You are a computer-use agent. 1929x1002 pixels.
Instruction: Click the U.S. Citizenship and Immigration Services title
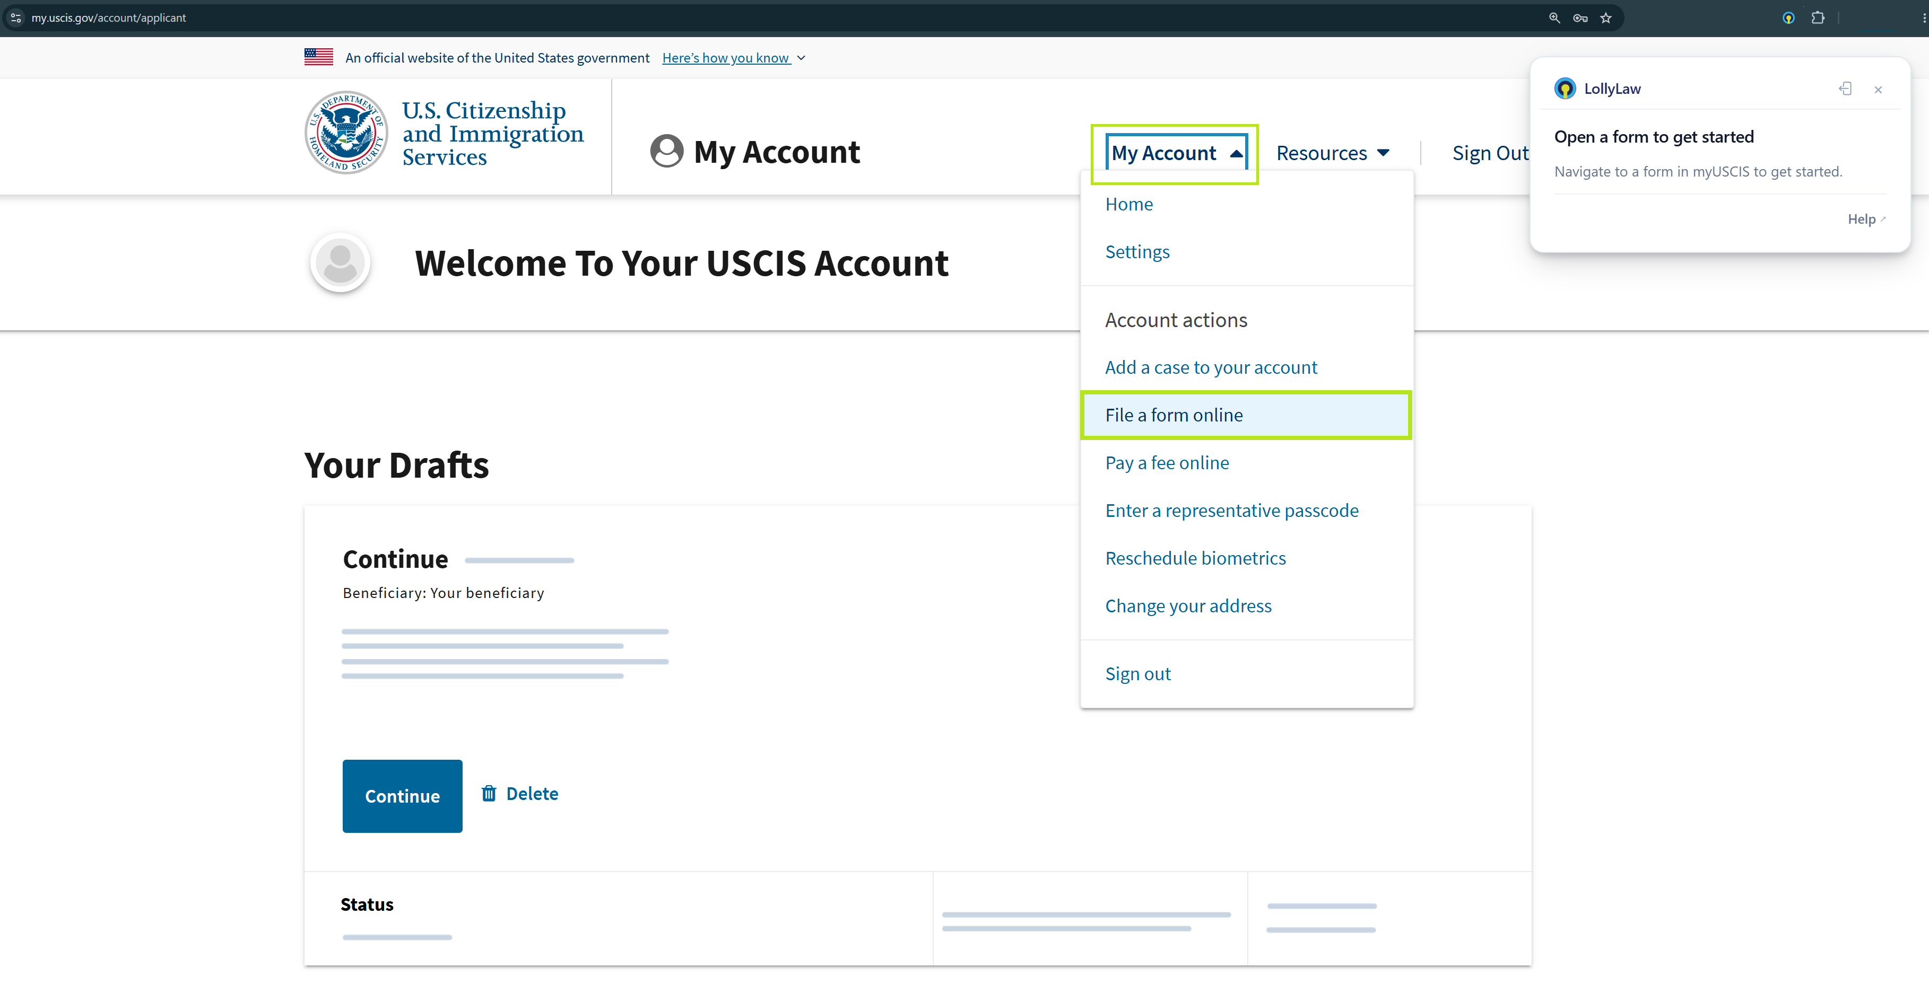click(x=493, y=133)
